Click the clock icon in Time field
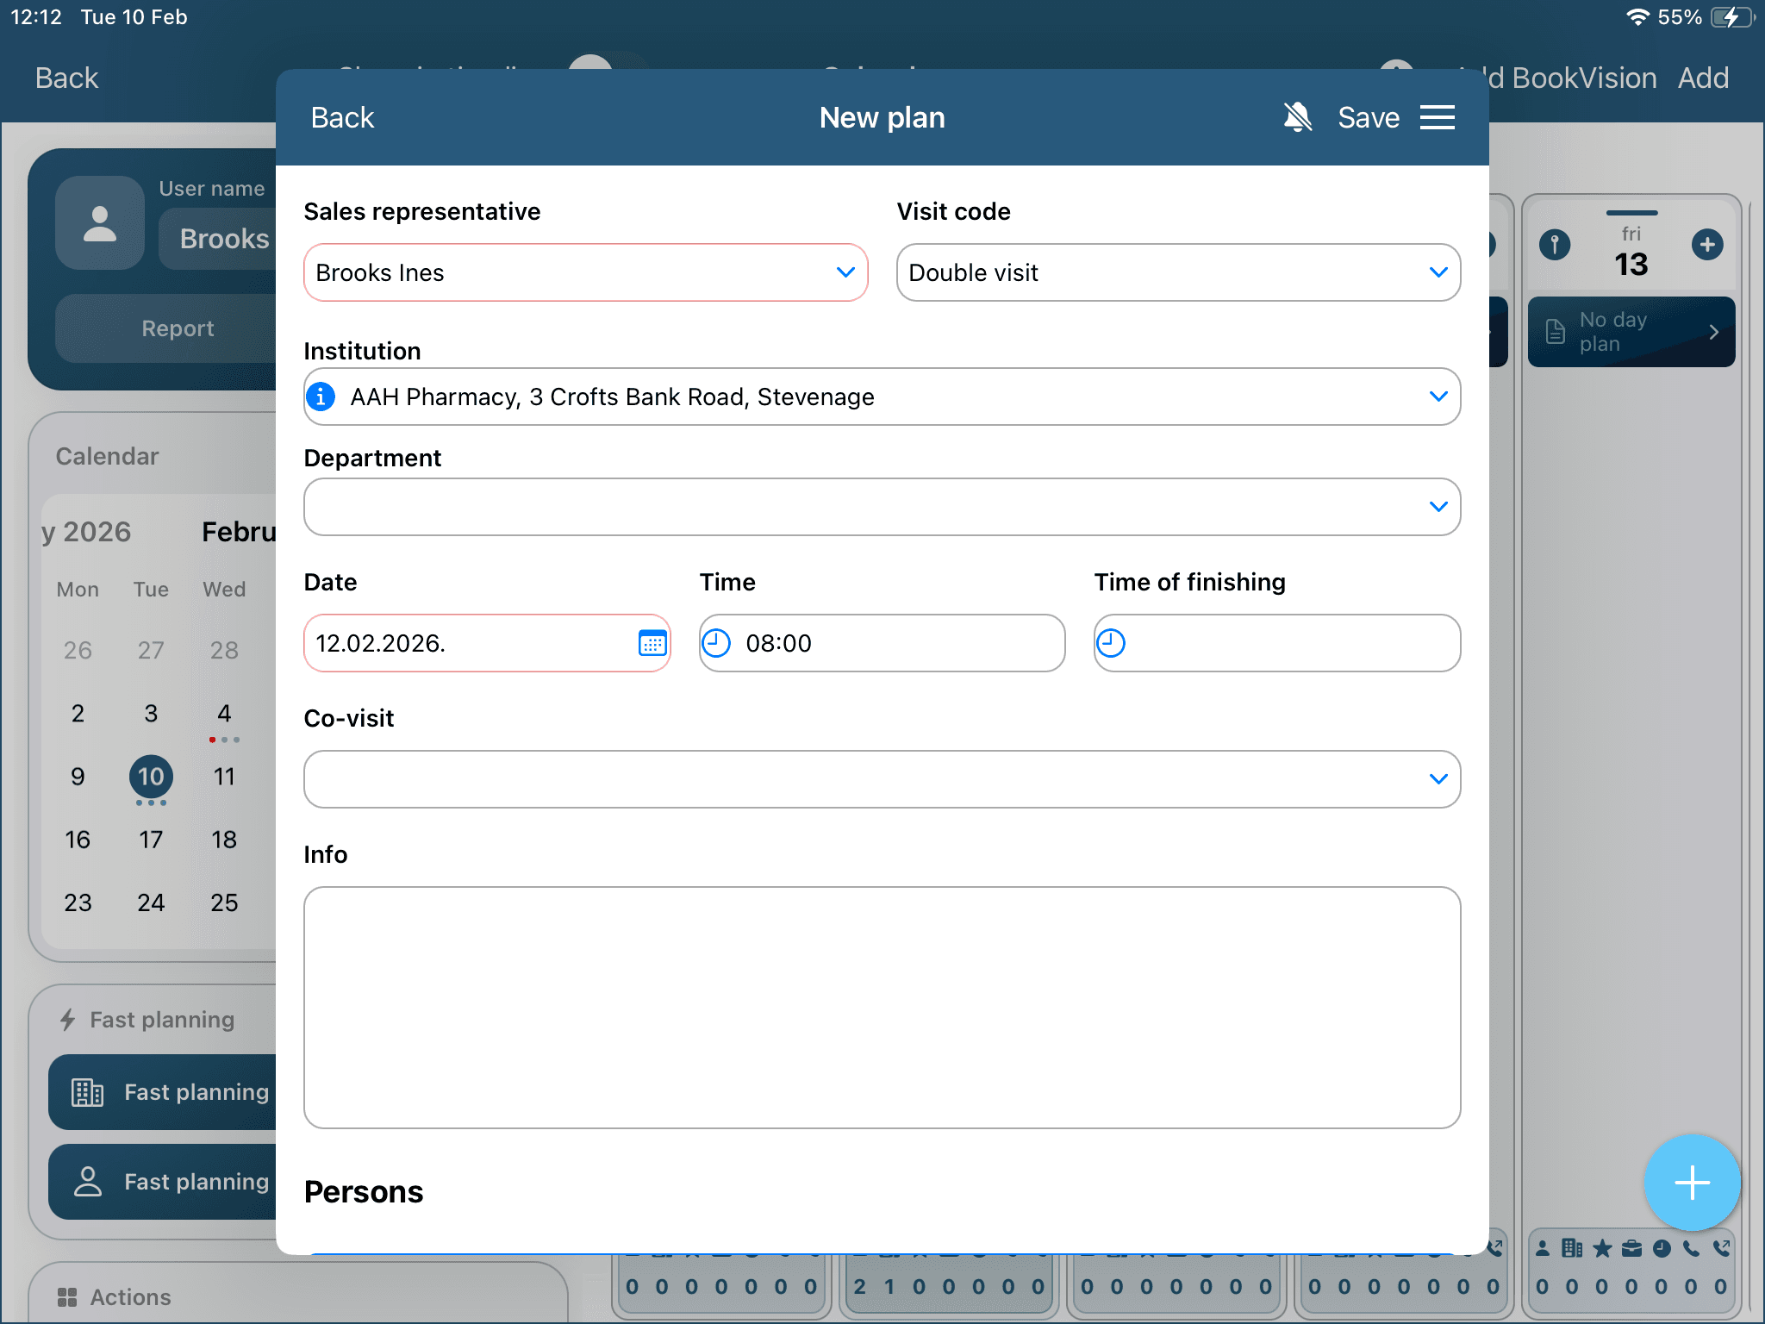Image resolution: width=1765 pixels, height=1324 pixels. (x=716, y=643)
